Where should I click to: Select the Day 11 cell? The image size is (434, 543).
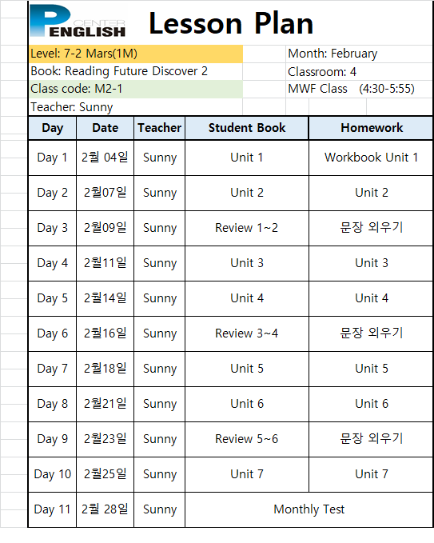coord(53,509)
